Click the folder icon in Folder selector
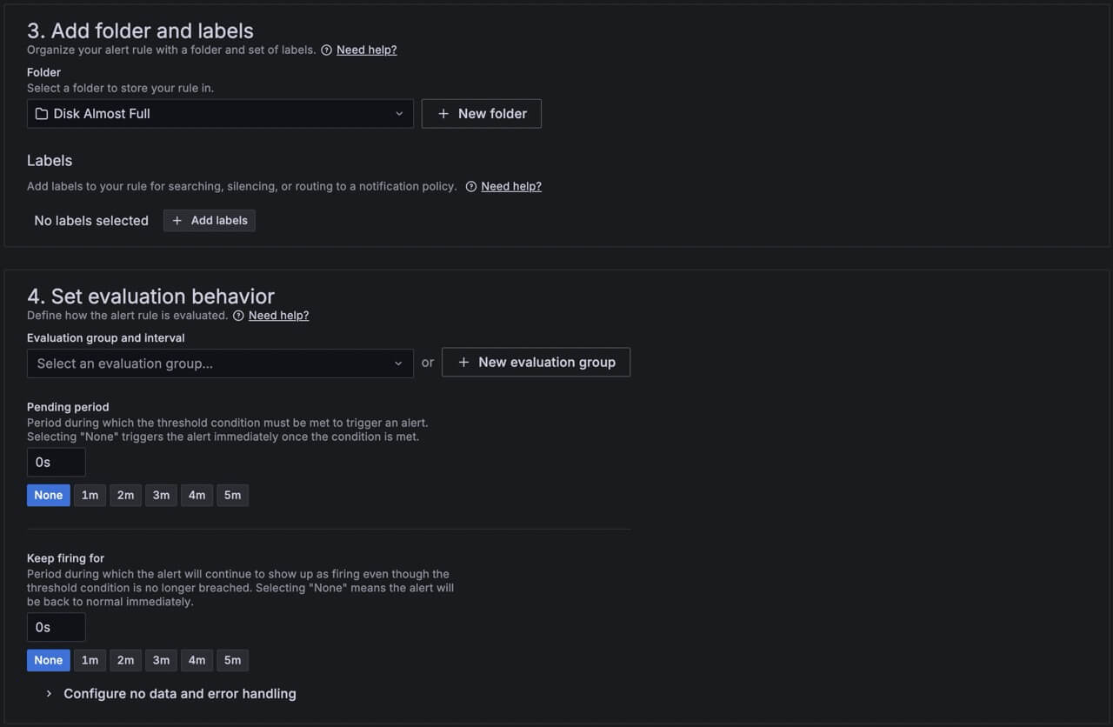The image size is (1113, 727). tap(41, 114)
